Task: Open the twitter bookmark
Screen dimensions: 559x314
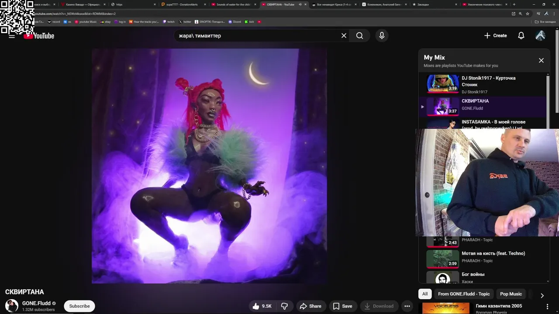Action: [x=185, y=21]
